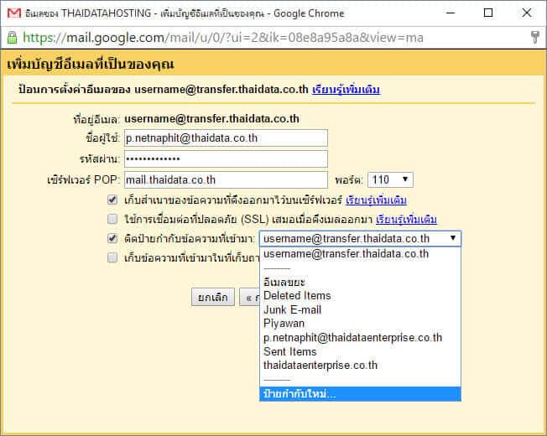Open เรียนรู้เพิ่มเติม link in header line

pos(346,90)
